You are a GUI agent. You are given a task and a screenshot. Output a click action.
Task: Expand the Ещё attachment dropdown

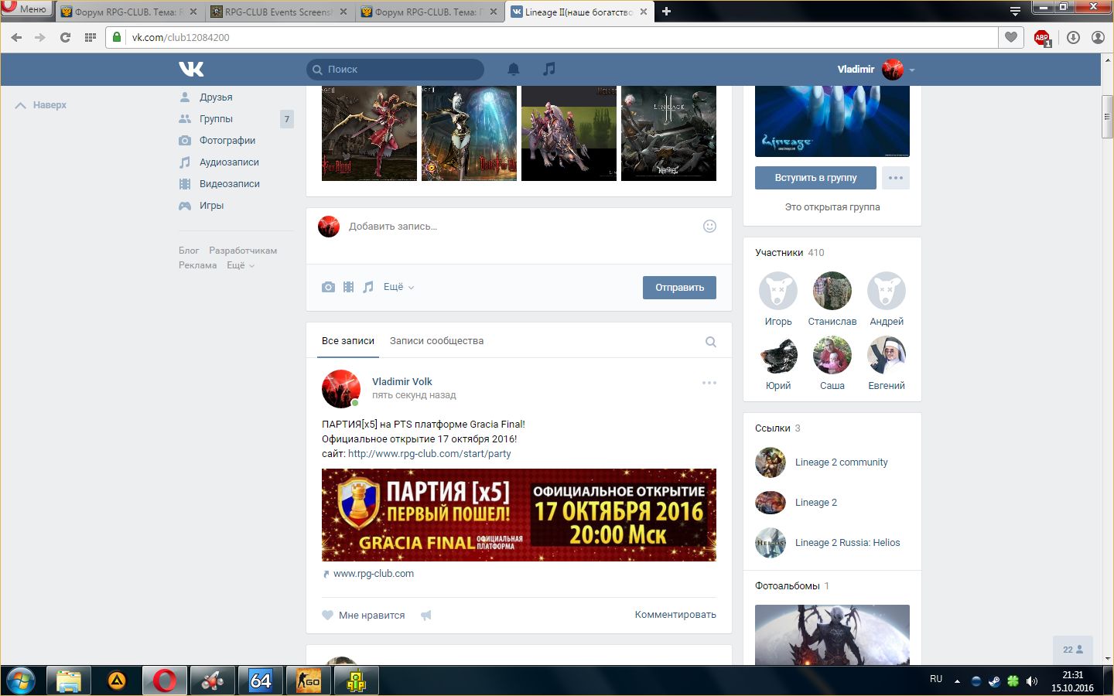point(399,287)
